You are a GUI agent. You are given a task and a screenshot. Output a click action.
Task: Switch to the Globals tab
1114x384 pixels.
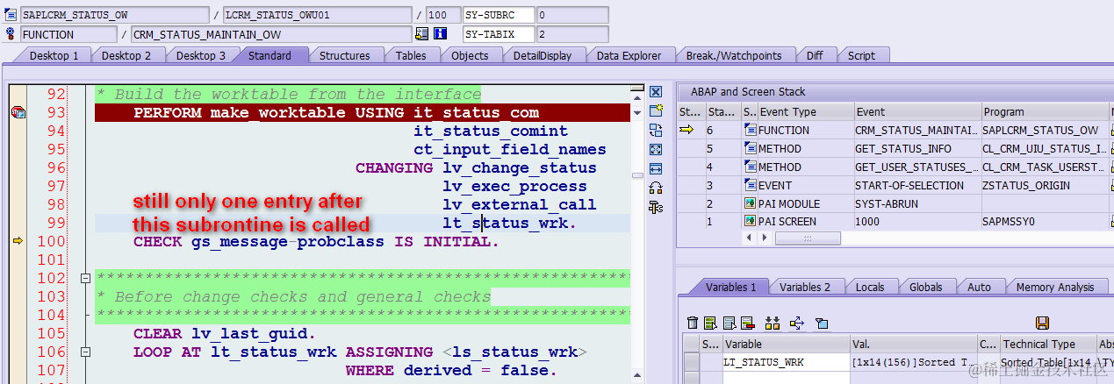(x=925, y=287)
